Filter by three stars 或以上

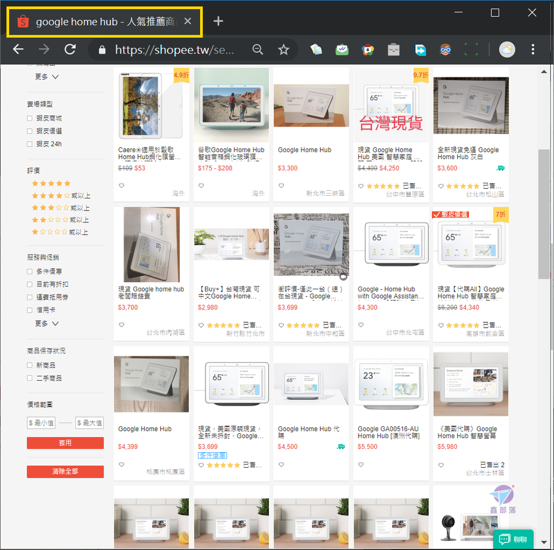click(x=61, y=208)
